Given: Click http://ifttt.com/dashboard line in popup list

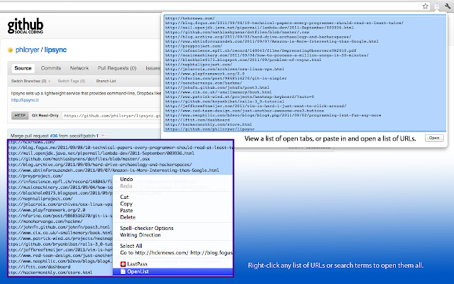Looking at the screenshot, I should point(197,120).
